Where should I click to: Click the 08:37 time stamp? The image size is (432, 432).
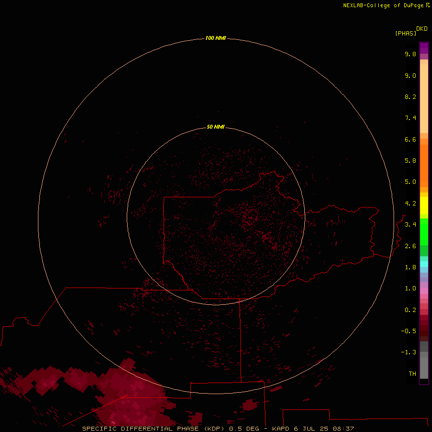pyautogui.click(x=343, y=429)
